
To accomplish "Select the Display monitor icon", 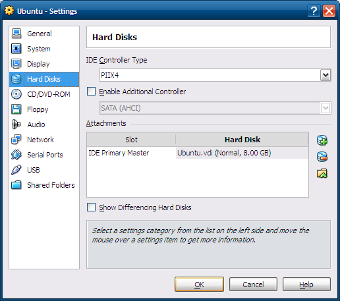I will point(16,64).
